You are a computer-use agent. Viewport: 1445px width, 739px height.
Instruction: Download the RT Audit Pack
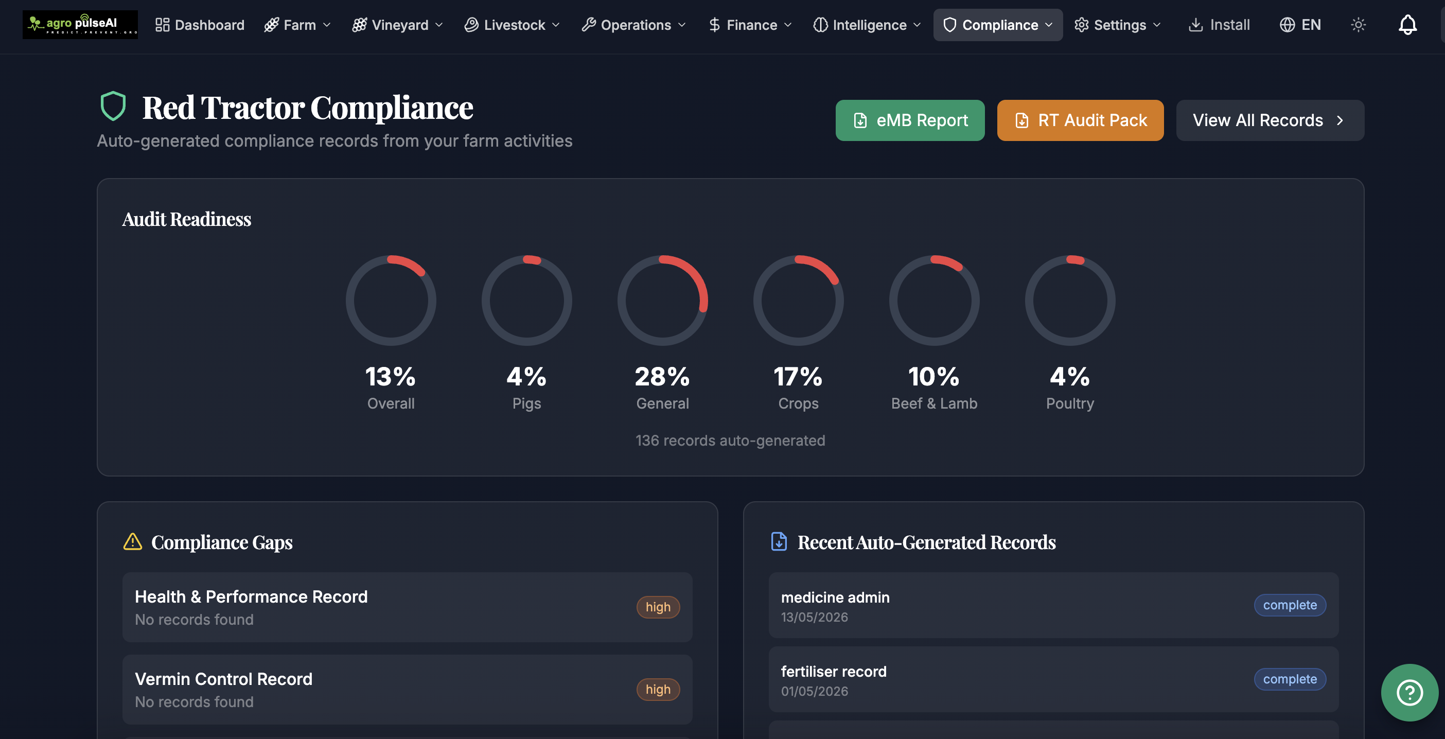(1080, 120)
